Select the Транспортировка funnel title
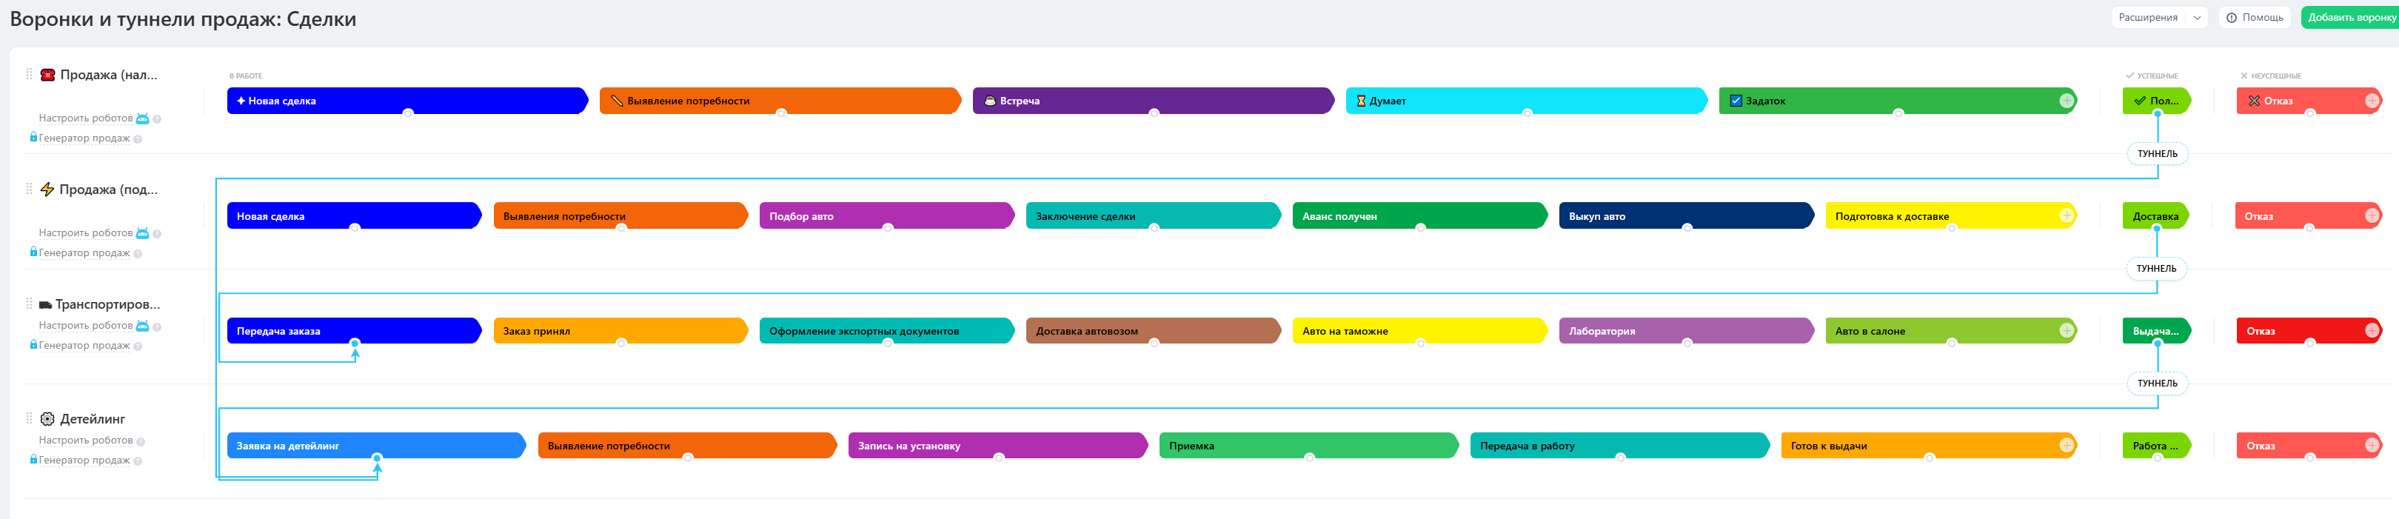Image resolution: width=2399 pixels, height=519 pixels. (108, 304)
